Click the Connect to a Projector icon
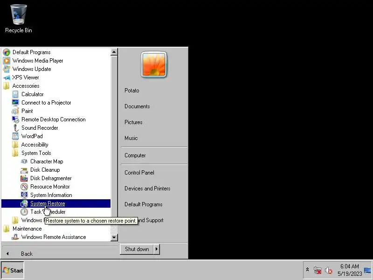 [x=15, y=103]
